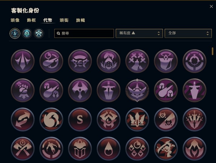This screenshot has width=216, height=163.
Task: Toggle the spade clock token slot
Action: 27,33
